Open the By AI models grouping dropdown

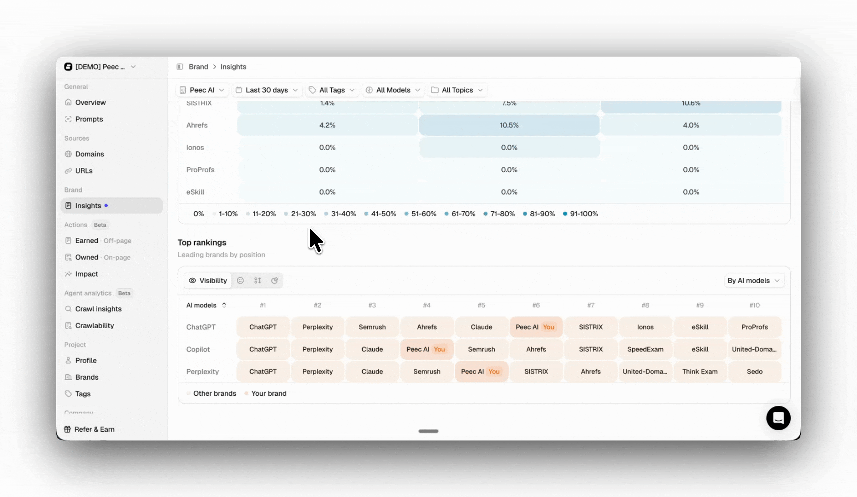click(753, 280)
